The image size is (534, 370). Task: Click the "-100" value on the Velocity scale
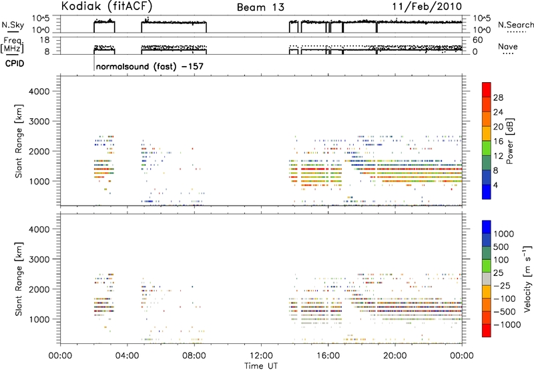pyautogui.click(x=505, y=299)
